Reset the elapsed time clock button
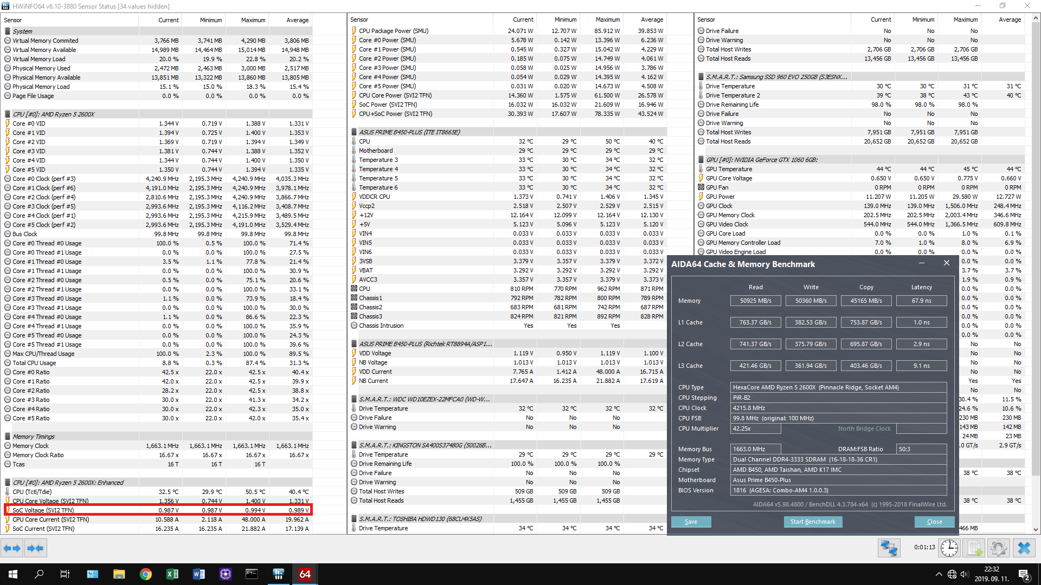The width and height of the screenshot is (1041, 585). point(949,548)
